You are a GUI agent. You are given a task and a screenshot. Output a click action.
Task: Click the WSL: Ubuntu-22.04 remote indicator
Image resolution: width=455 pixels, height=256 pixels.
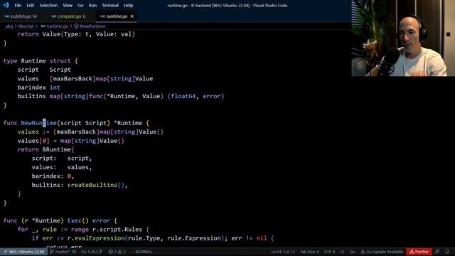tap(23, 252)
